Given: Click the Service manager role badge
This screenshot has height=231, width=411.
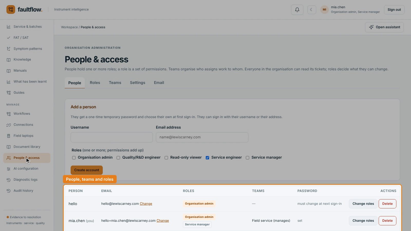Looking at the screenshot, I should point(197,225).
